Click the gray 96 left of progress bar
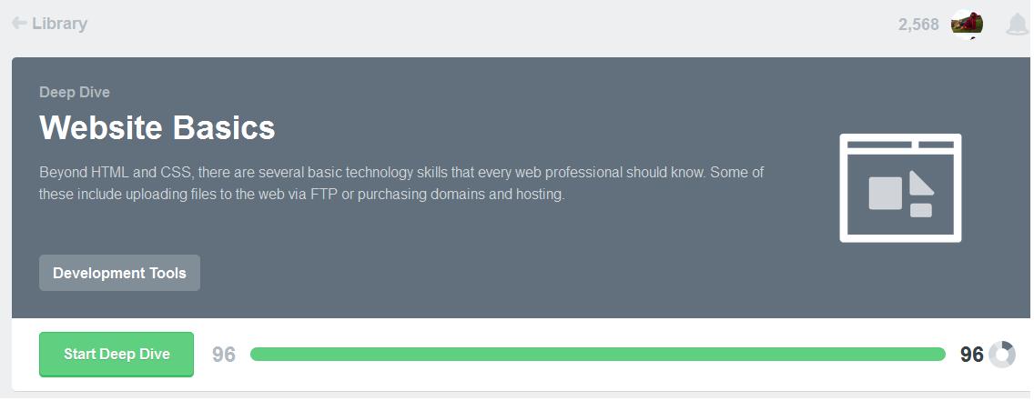The image size is (1034, 401). point(224,355)
